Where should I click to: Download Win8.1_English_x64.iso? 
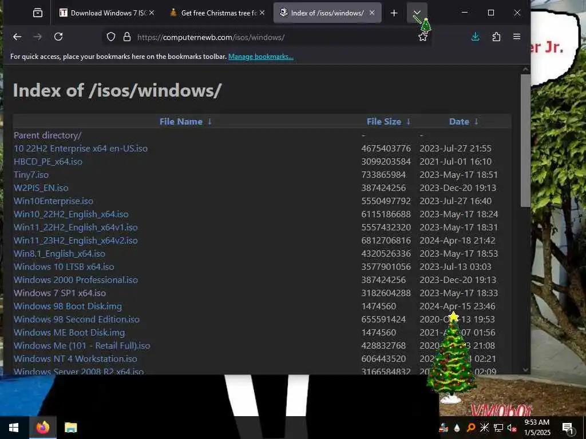coord(60,253)
